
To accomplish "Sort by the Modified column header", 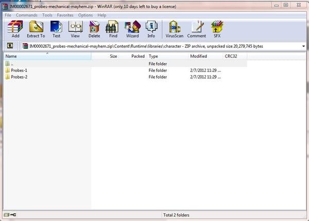I will point(205,56).
